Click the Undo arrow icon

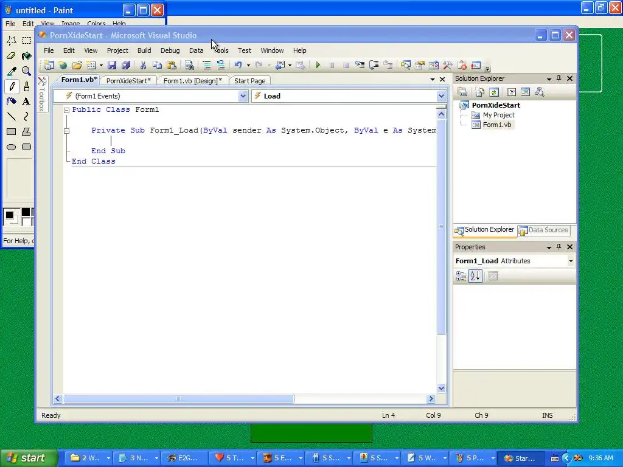(x=238, y=65)
